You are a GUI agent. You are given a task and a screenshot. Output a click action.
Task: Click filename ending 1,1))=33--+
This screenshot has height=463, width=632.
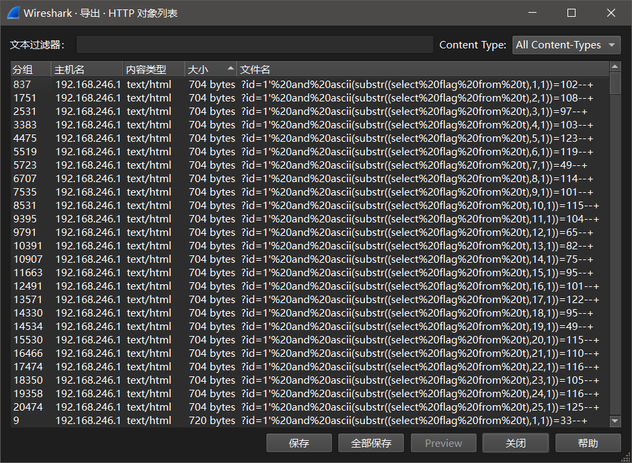[414, 421]
